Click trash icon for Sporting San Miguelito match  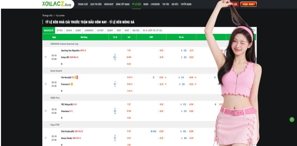click(46, 57)
